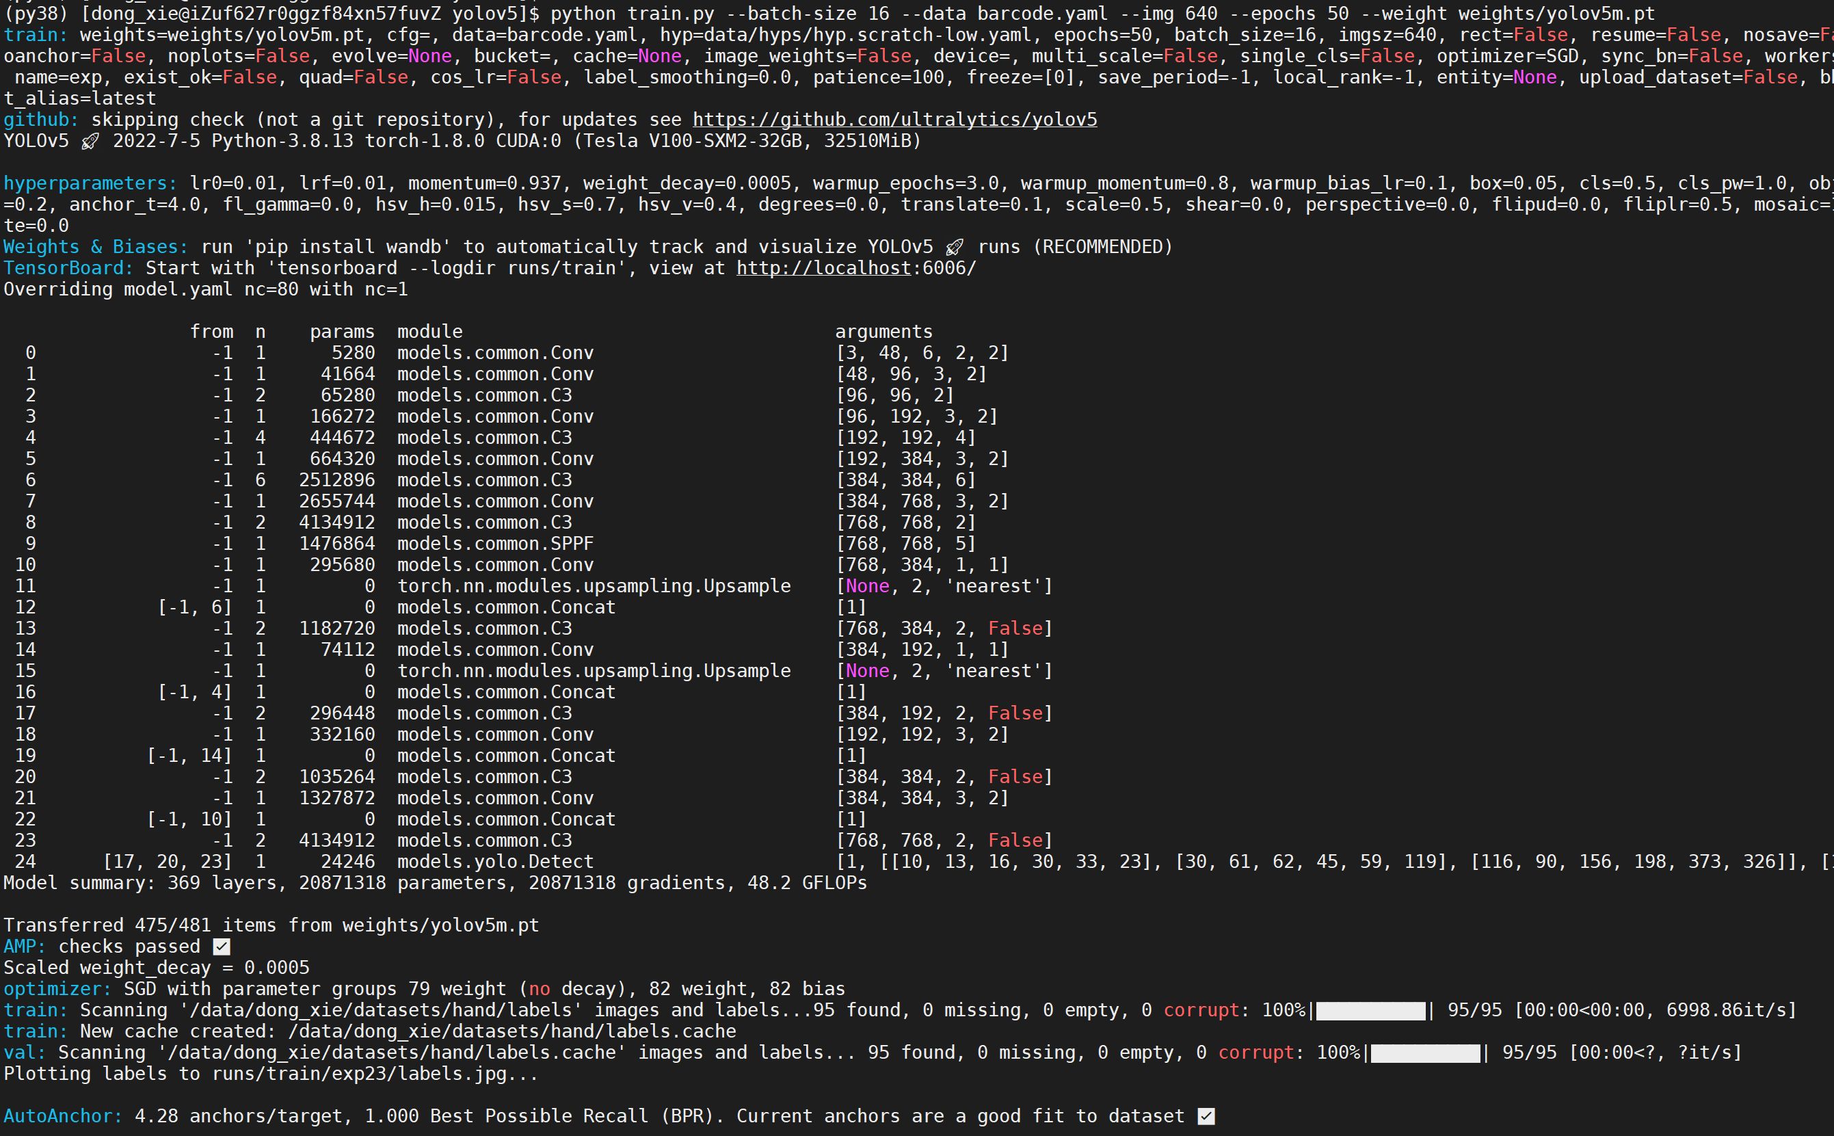
Task: Click Upsample module text in layer 11
Action: click(594, 586)
